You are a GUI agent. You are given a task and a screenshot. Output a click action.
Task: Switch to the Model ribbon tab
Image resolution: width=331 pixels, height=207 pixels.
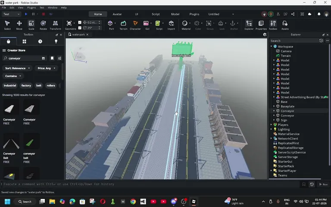click(175, 14)
